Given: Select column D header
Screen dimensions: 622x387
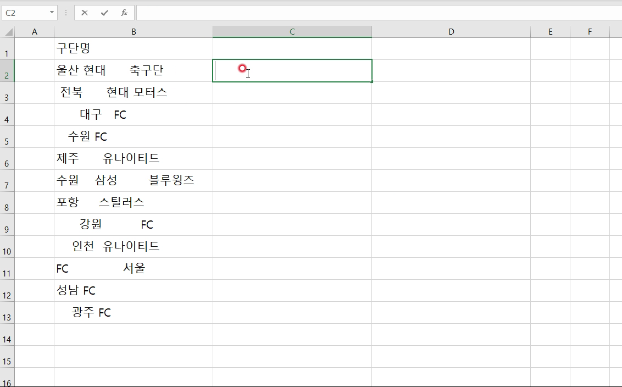Looking at the screenshot, I should [x=451, y=32].
